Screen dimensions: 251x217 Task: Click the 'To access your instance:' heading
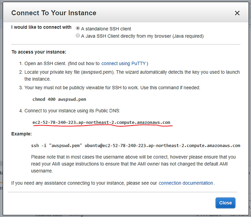tap(39, 52)
